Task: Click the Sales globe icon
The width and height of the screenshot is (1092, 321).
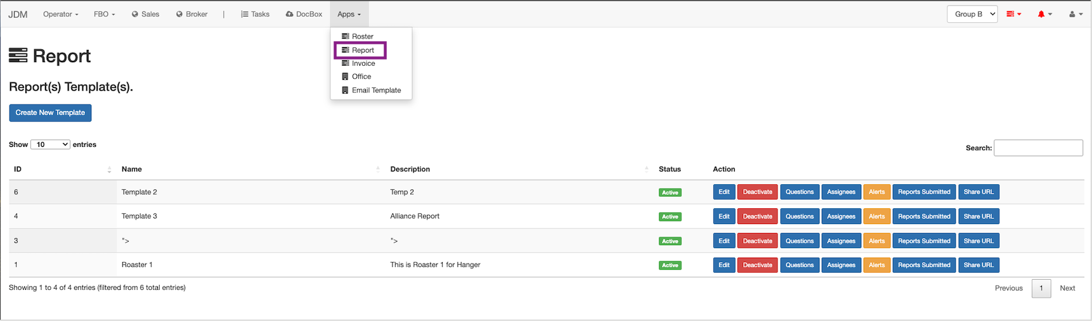Action: (135, 14)
